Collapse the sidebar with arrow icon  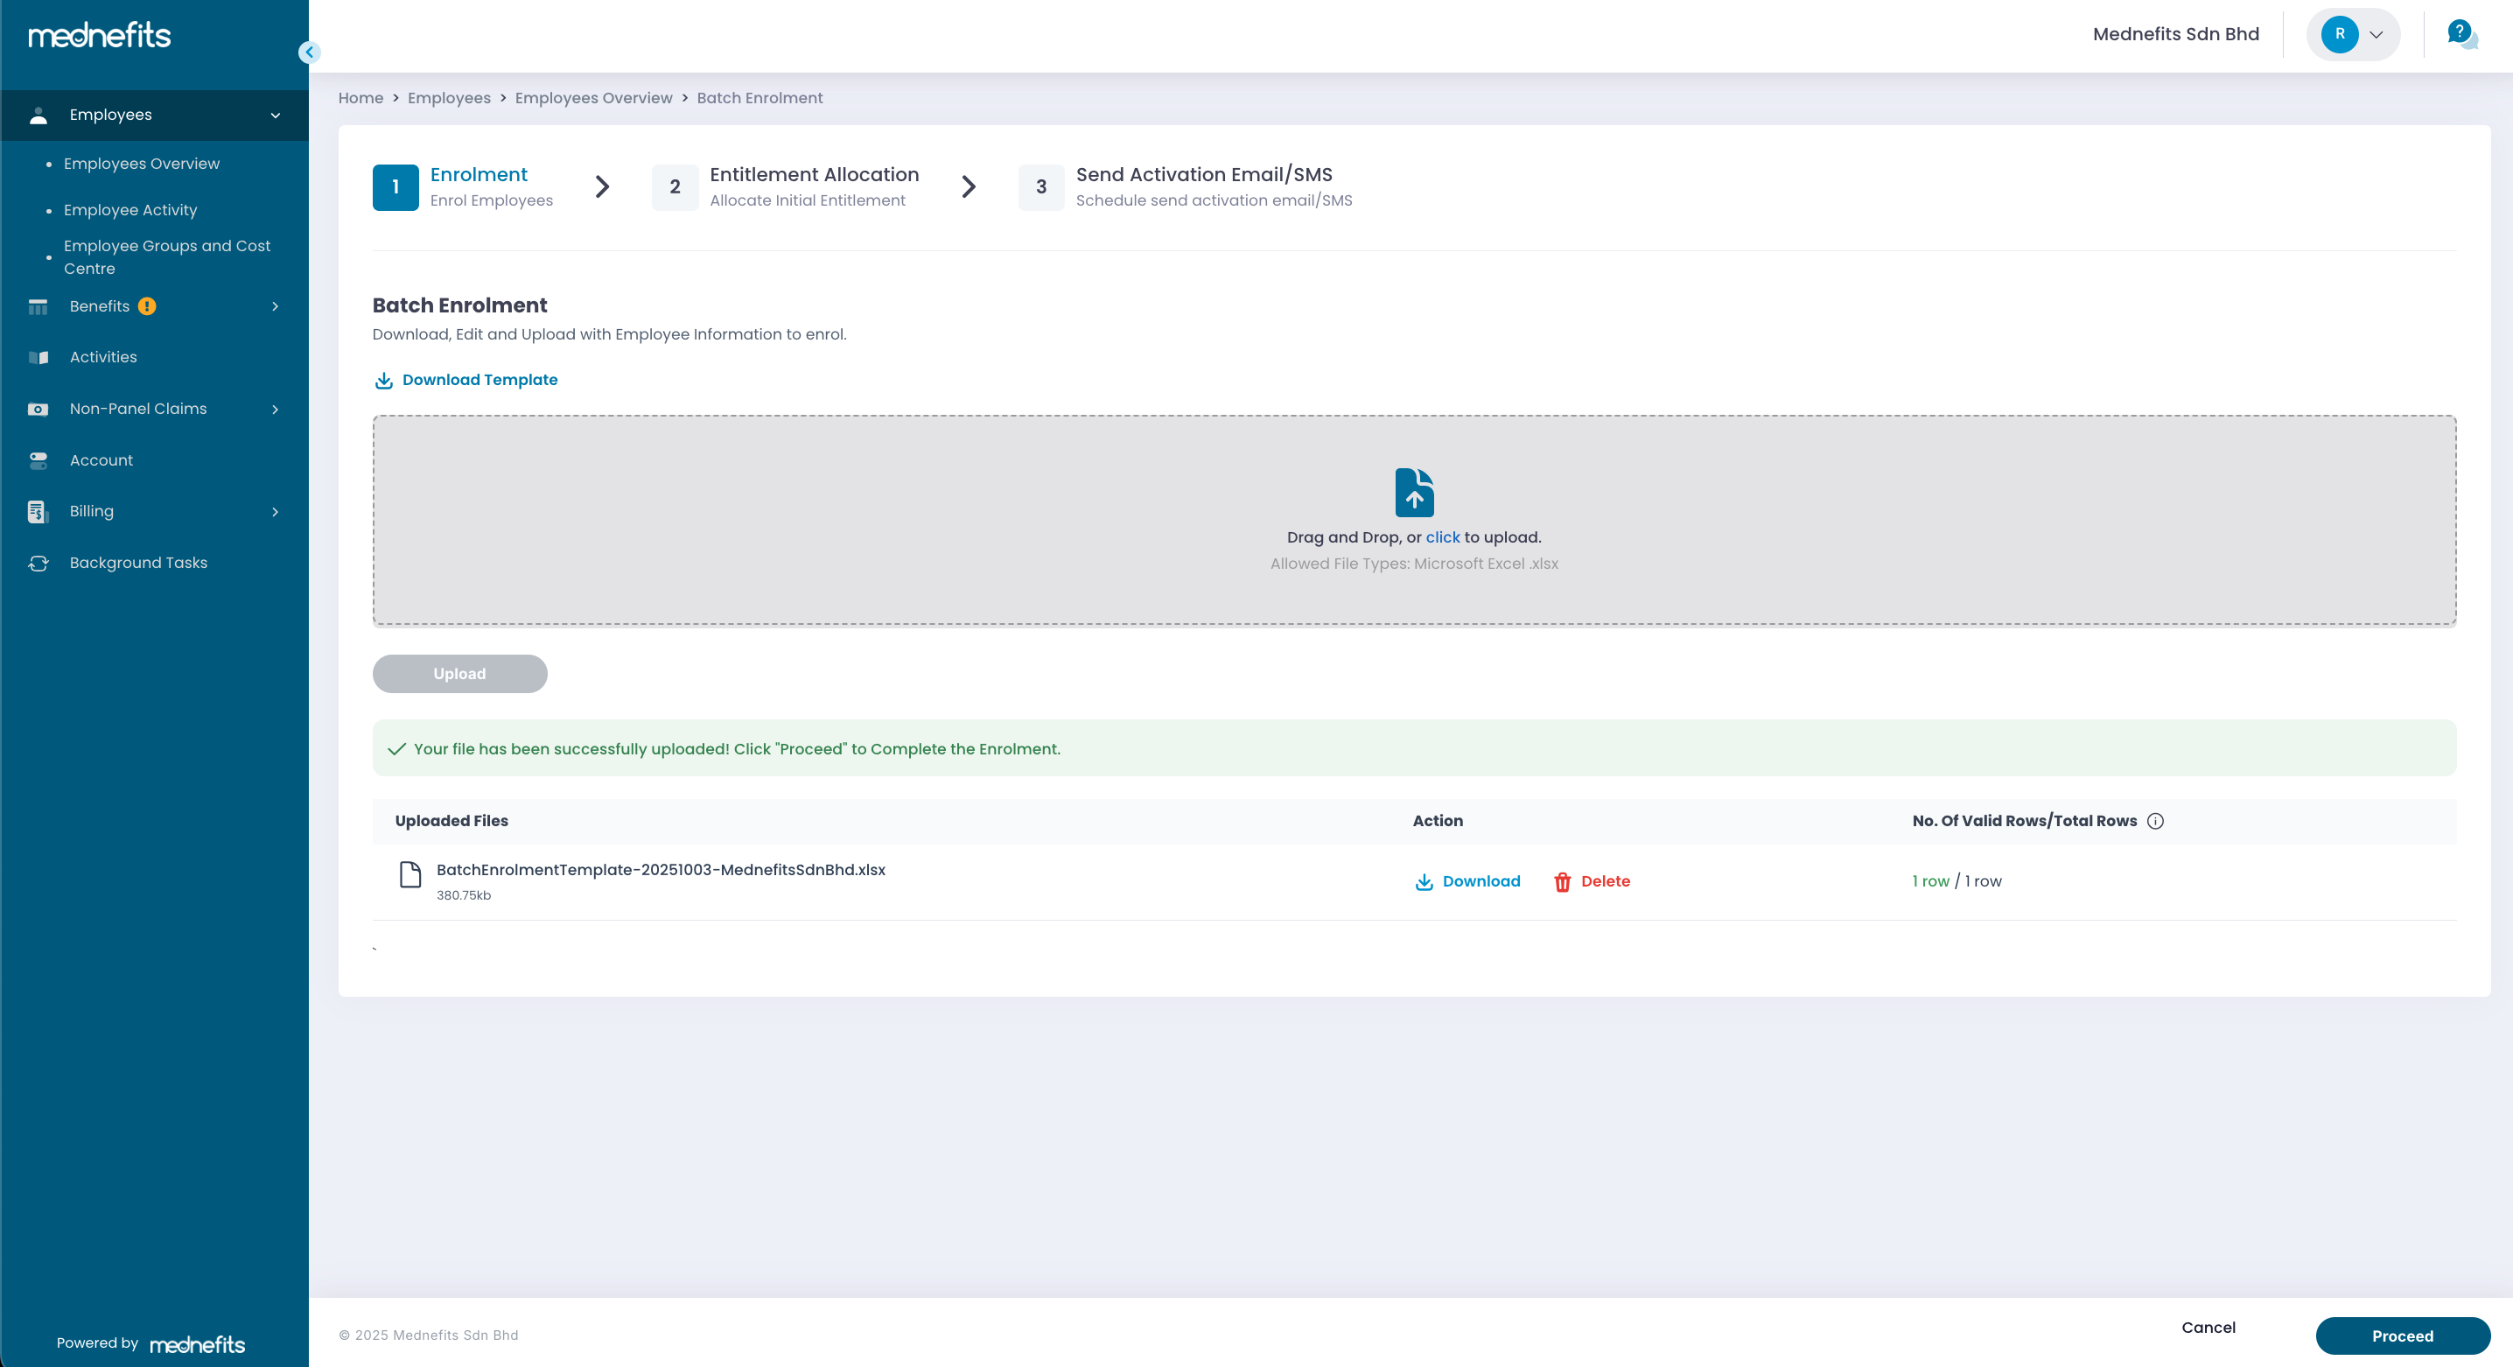click(309, 53)
